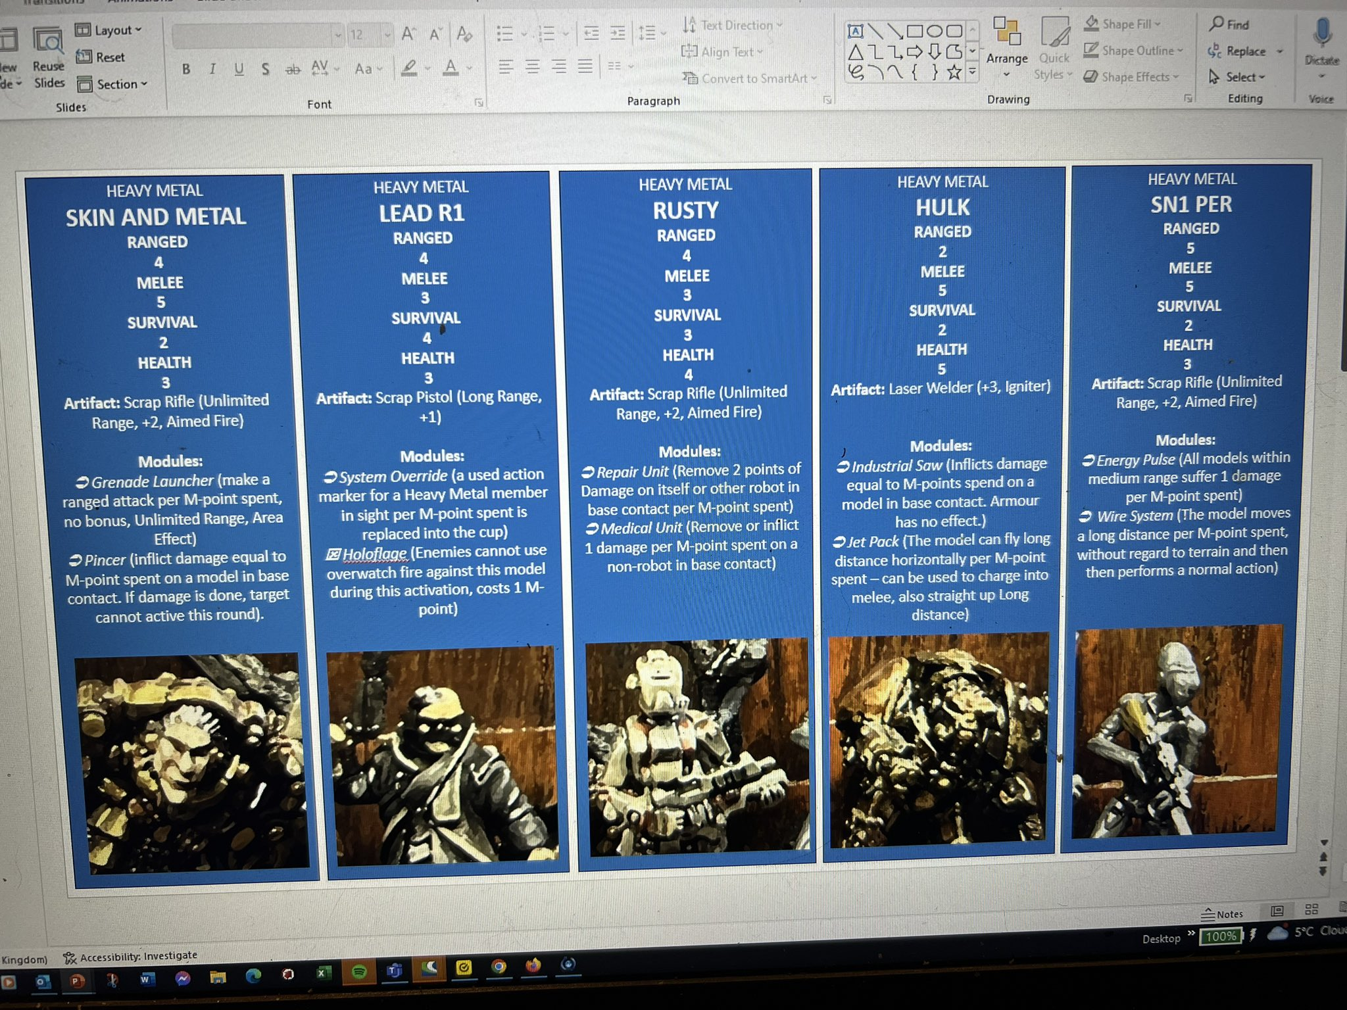Increase font size with larger A

pyautogui.click(x=408, y=34)
